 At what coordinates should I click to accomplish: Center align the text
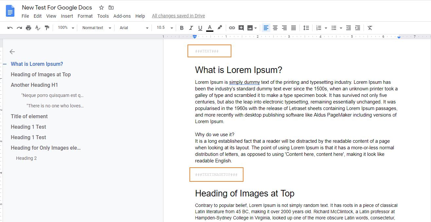click(x=275, y=28)
